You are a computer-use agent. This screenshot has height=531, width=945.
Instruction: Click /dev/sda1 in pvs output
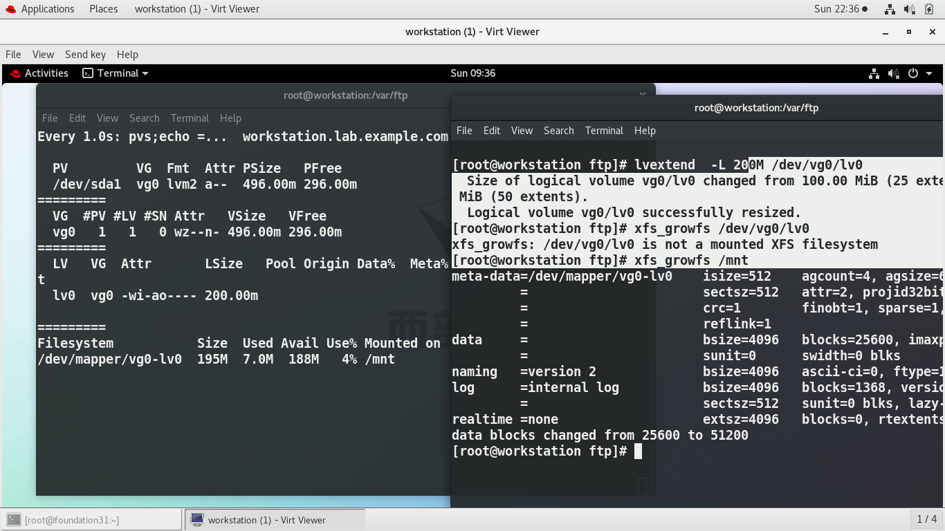tap(86, 185)
